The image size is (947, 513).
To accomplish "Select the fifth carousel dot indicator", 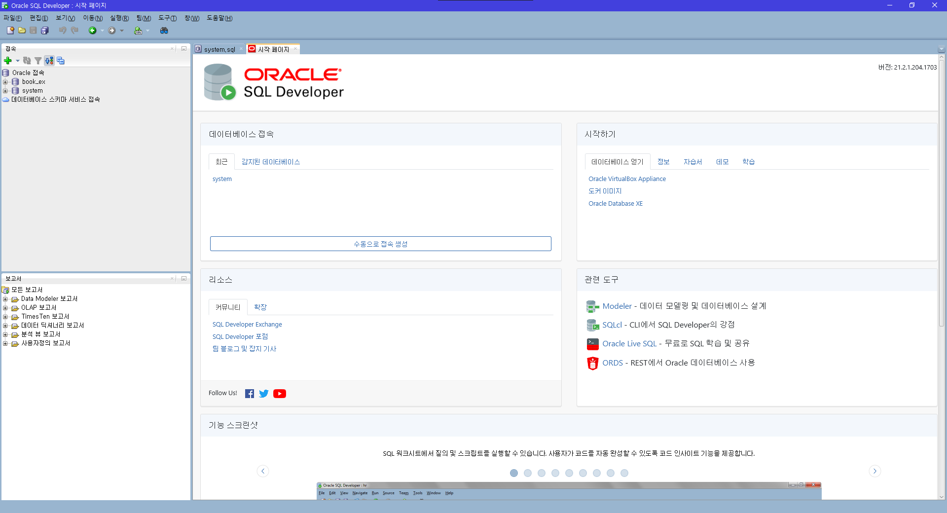I will click(569, 473).
